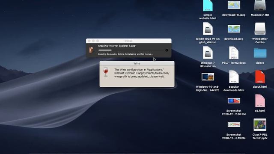
Task: Click the "about.html" file name label
Action: 260,87
